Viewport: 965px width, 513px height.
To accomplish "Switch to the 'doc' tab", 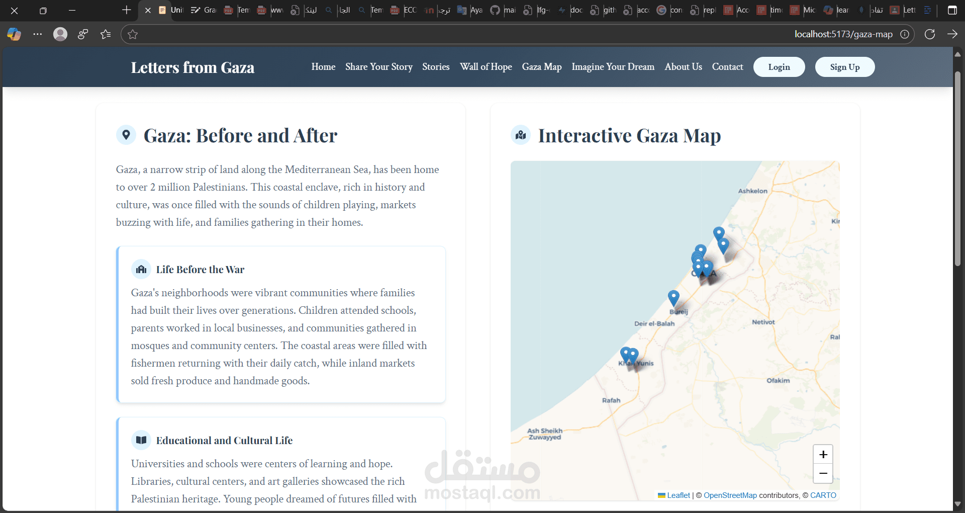I will (x=570, y=10).
